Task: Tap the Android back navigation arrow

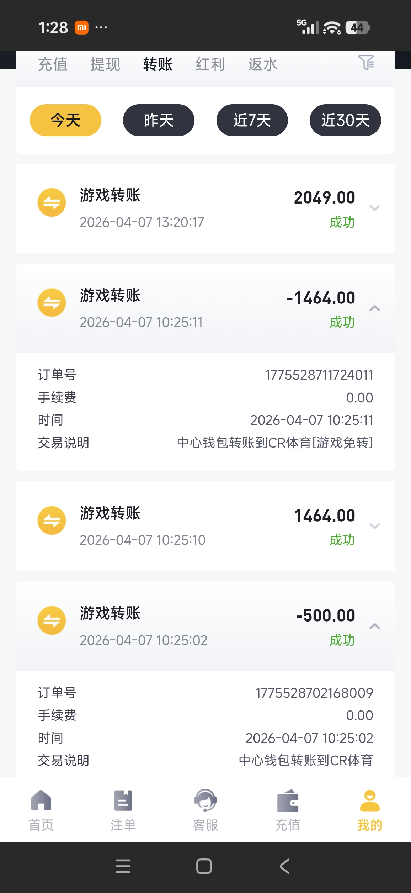Action: [x=284, y=866]
